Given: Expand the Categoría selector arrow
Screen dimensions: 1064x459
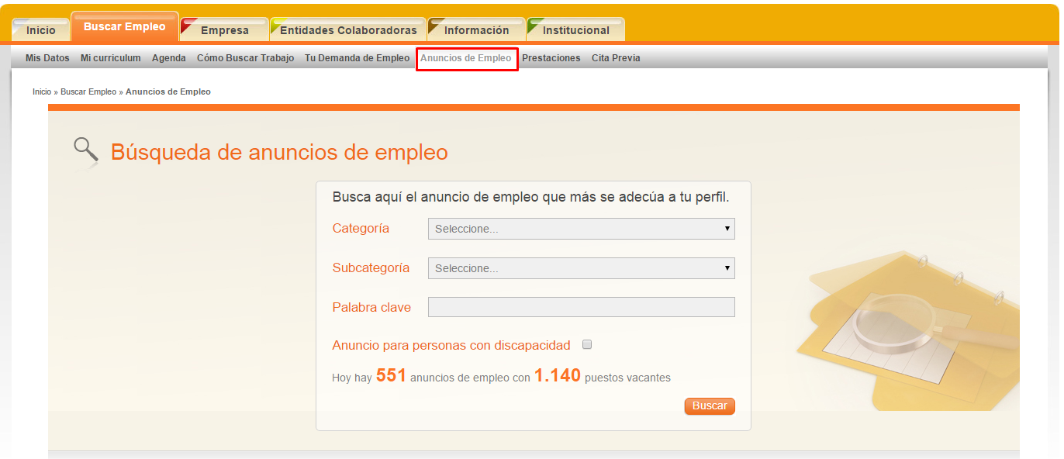Looking at the screenshot, I should coord(727,228).
